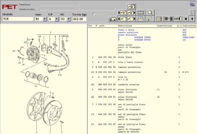Toggle the greyed checkbox next to Tavola figu

94,14
